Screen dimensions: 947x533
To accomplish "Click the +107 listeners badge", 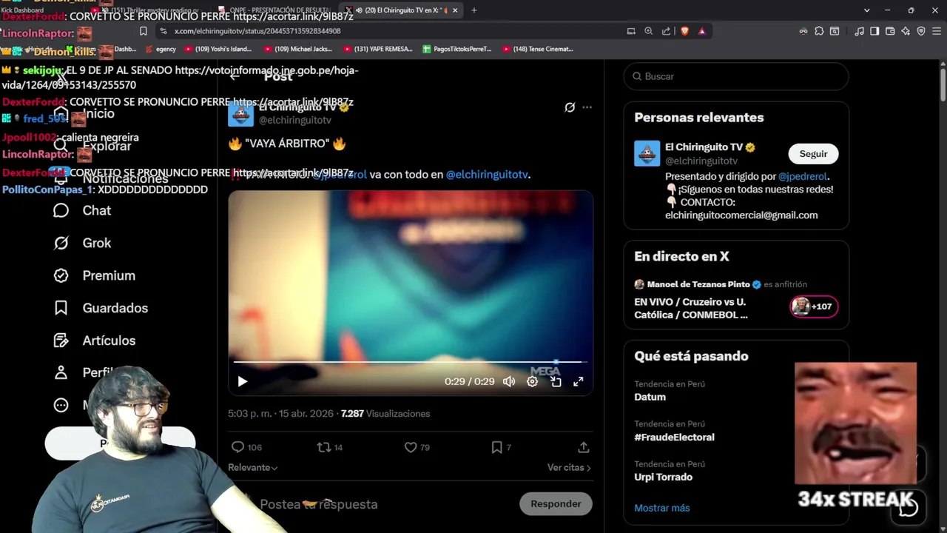I will 814,306.
